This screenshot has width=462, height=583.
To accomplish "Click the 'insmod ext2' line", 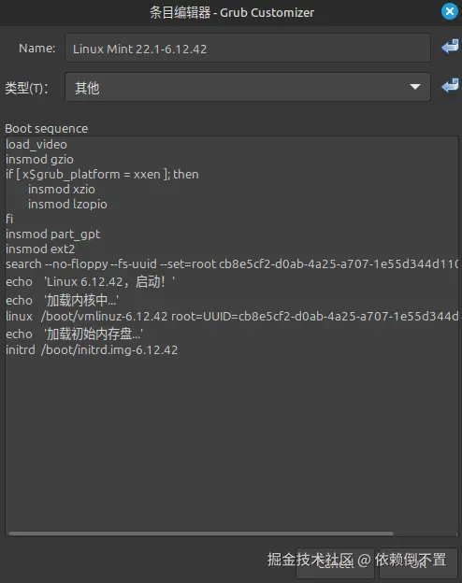I will [40, 249].
